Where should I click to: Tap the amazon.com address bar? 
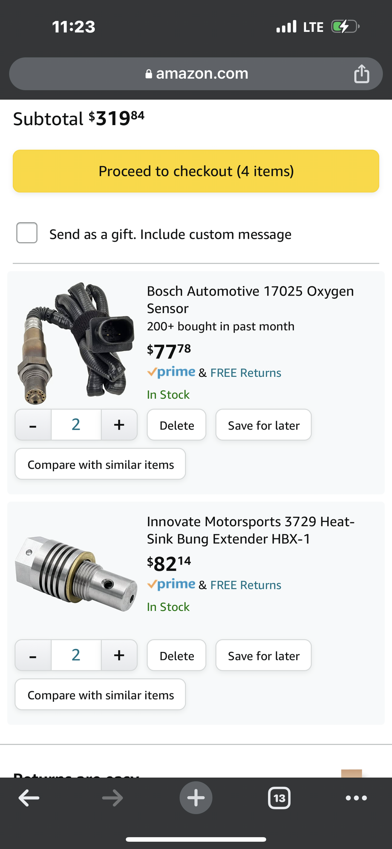[x=196, y=74]
